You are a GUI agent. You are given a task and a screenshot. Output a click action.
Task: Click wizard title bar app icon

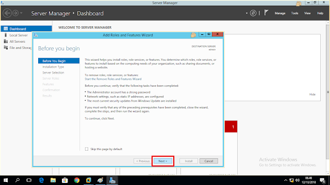pyautogui.click(x=36, y=35)
